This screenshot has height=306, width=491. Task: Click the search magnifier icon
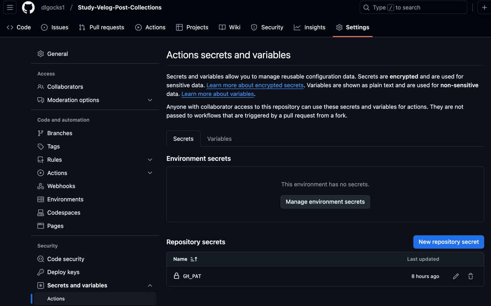366,7
